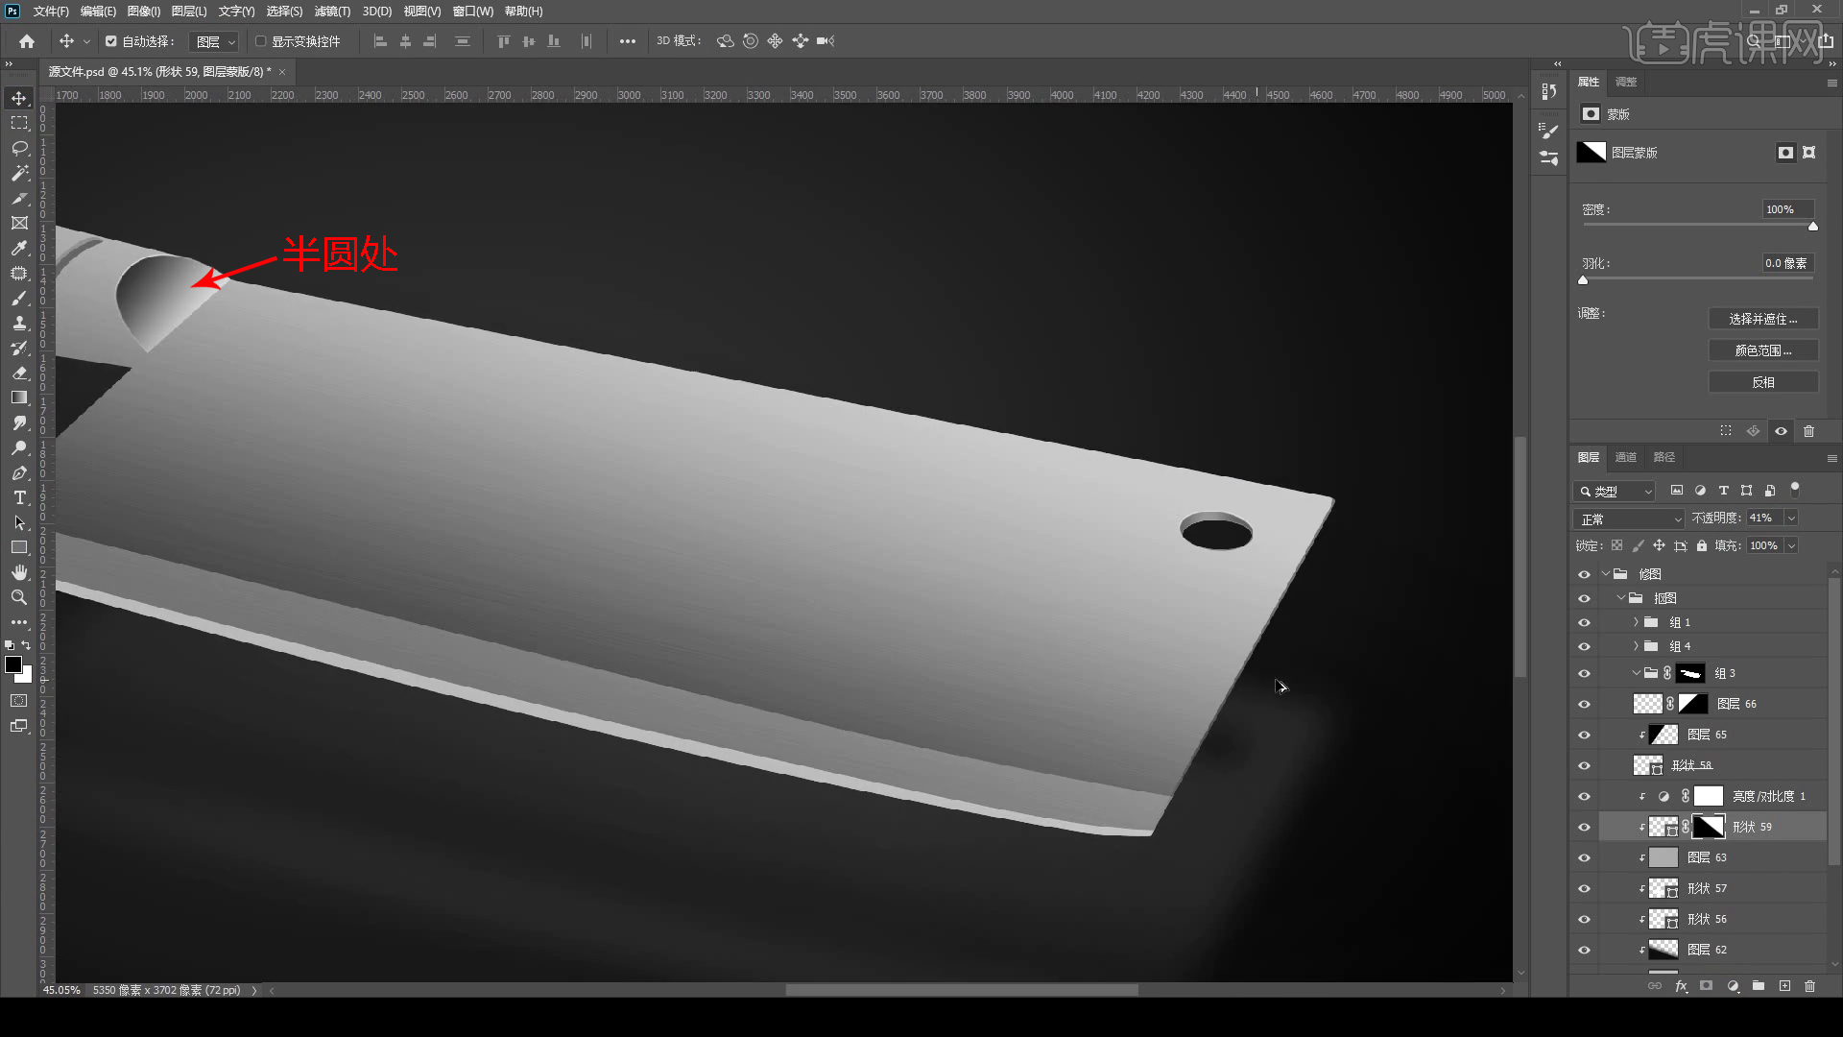Viewport: 1843px width, 1037px height.
Task: Select the Magic Wand tool
Action: click(19, 173)
